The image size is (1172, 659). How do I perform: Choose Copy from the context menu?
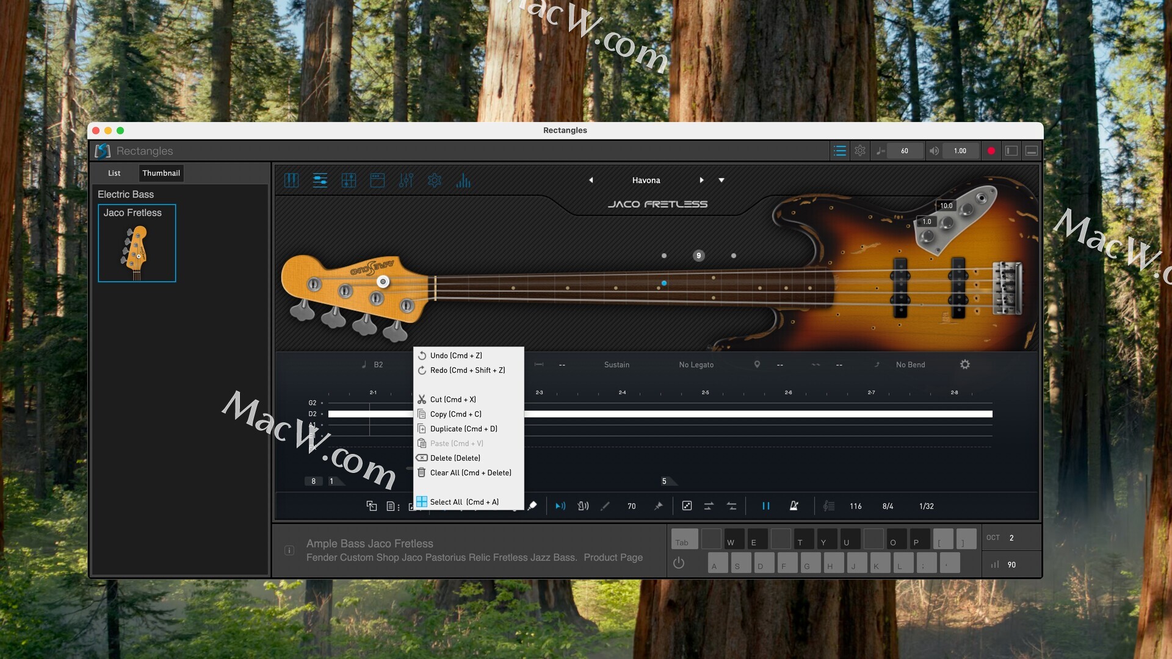click(x=468, y=414)
